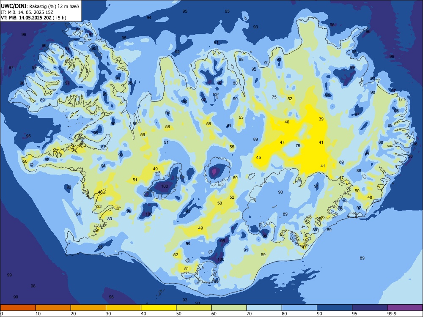Click the 70 label on the legend scale
Screen dimensions: 423x317
(249, 314)
